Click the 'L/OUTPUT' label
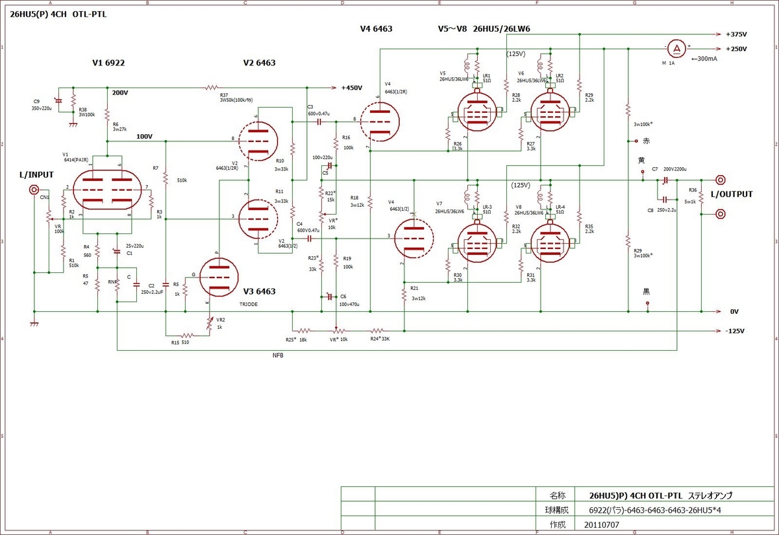This screenshot has width=779, height=535. [732, 194]
